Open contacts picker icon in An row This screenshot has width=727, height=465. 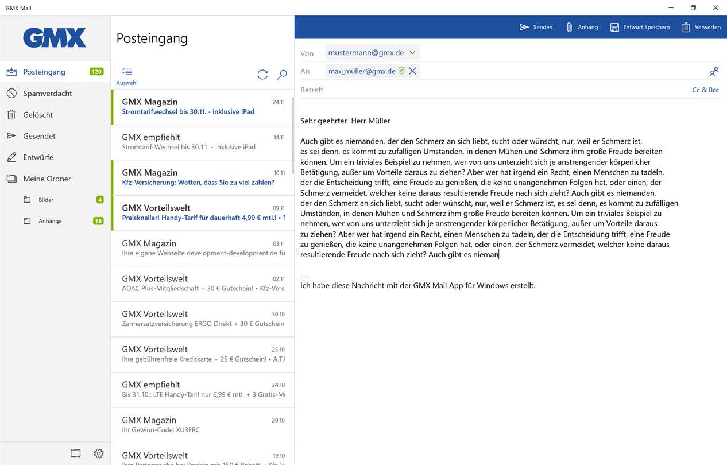[714, 72]
